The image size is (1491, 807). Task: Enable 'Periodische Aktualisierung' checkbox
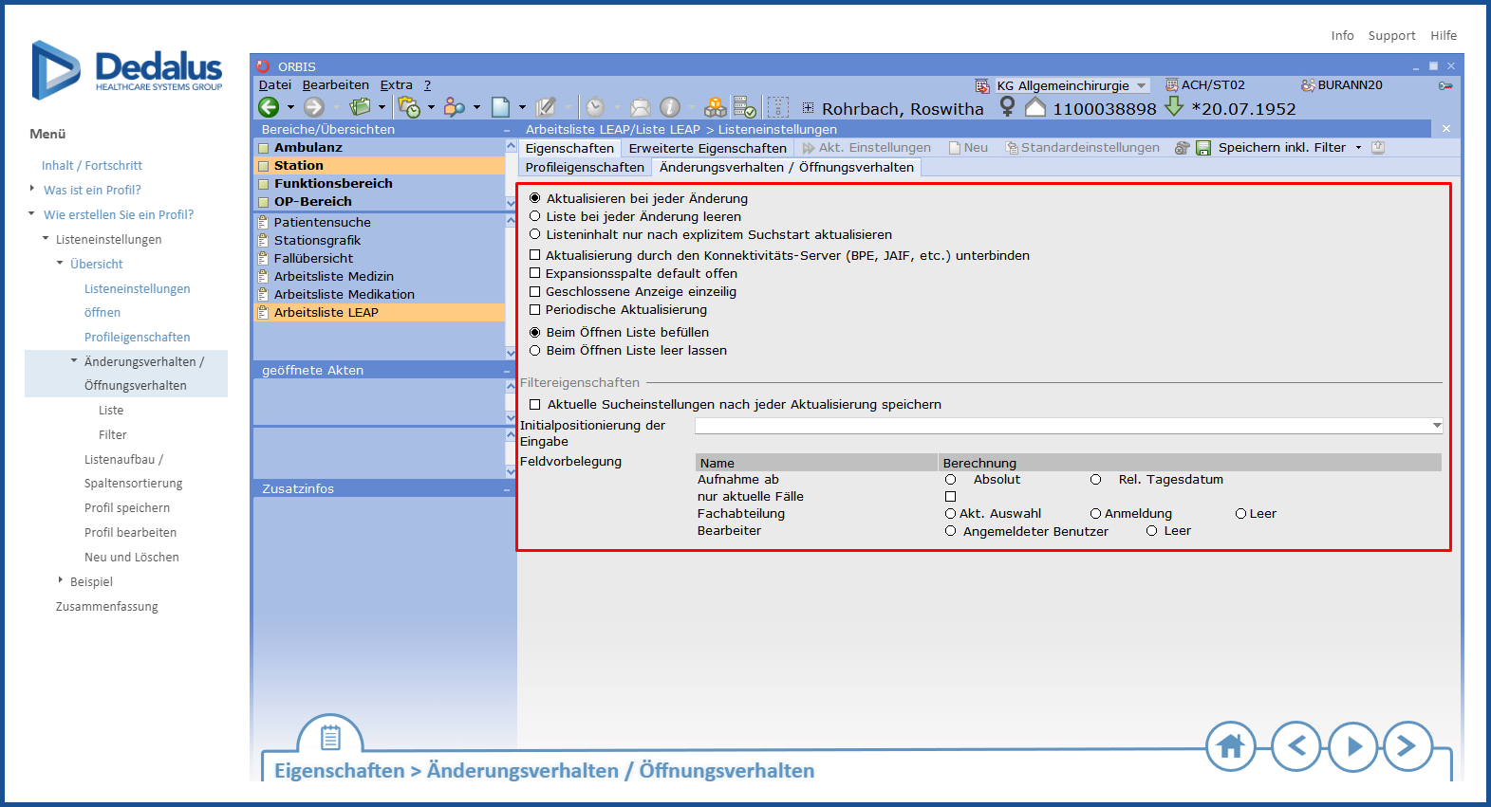535,310
